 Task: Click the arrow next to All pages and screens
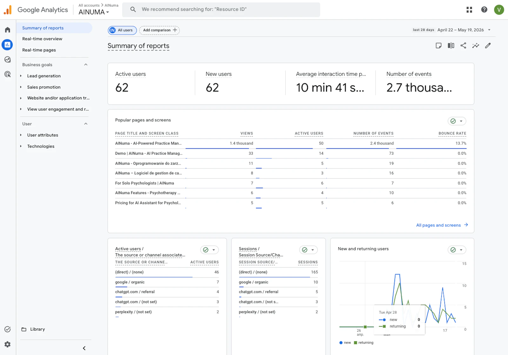click(466, 225)
